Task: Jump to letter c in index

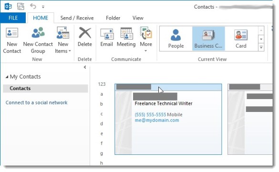Action: click(102, 114)
